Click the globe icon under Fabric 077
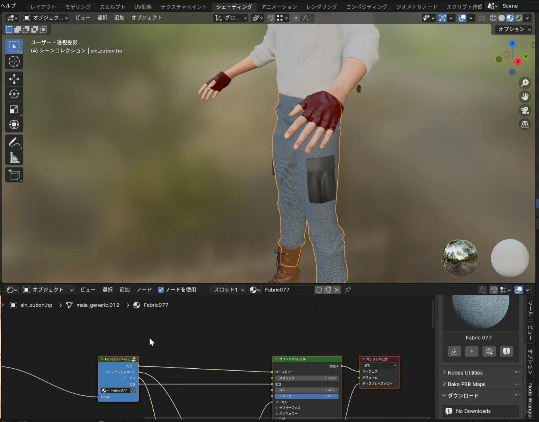The image size is (539, 422). click(x=489, y=351)
